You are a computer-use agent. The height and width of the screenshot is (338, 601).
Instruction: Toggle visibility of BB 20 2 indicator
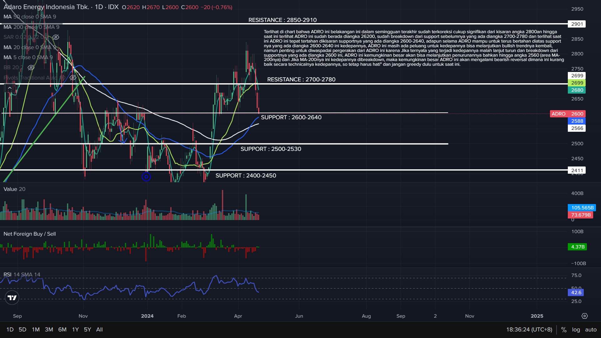[x=31, y=68]
